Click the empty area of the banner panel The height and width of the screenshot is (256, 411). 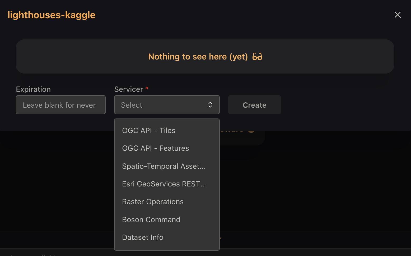pos(79,57)
